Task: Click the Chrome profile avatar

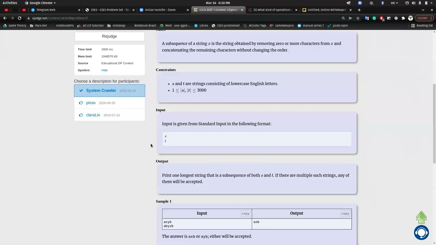Action: pos(410,18)
